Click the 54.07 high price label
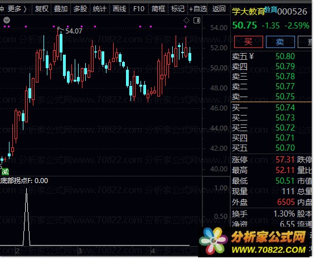Screen dimensions: 315x259 [x=74, y=31]
